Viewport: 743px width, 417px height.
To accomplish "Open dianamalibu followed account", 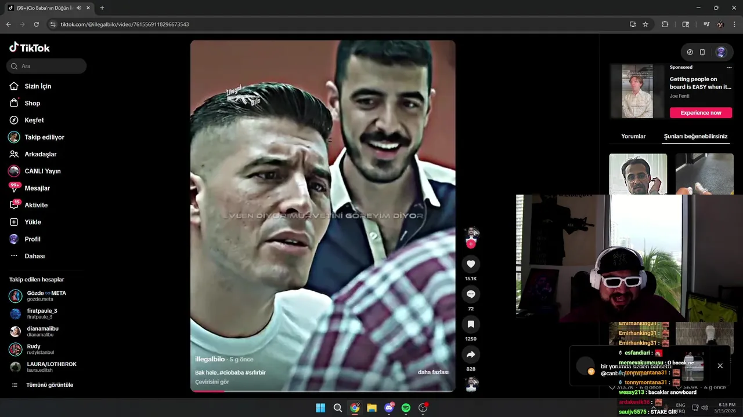I will [x=43, y=331].
